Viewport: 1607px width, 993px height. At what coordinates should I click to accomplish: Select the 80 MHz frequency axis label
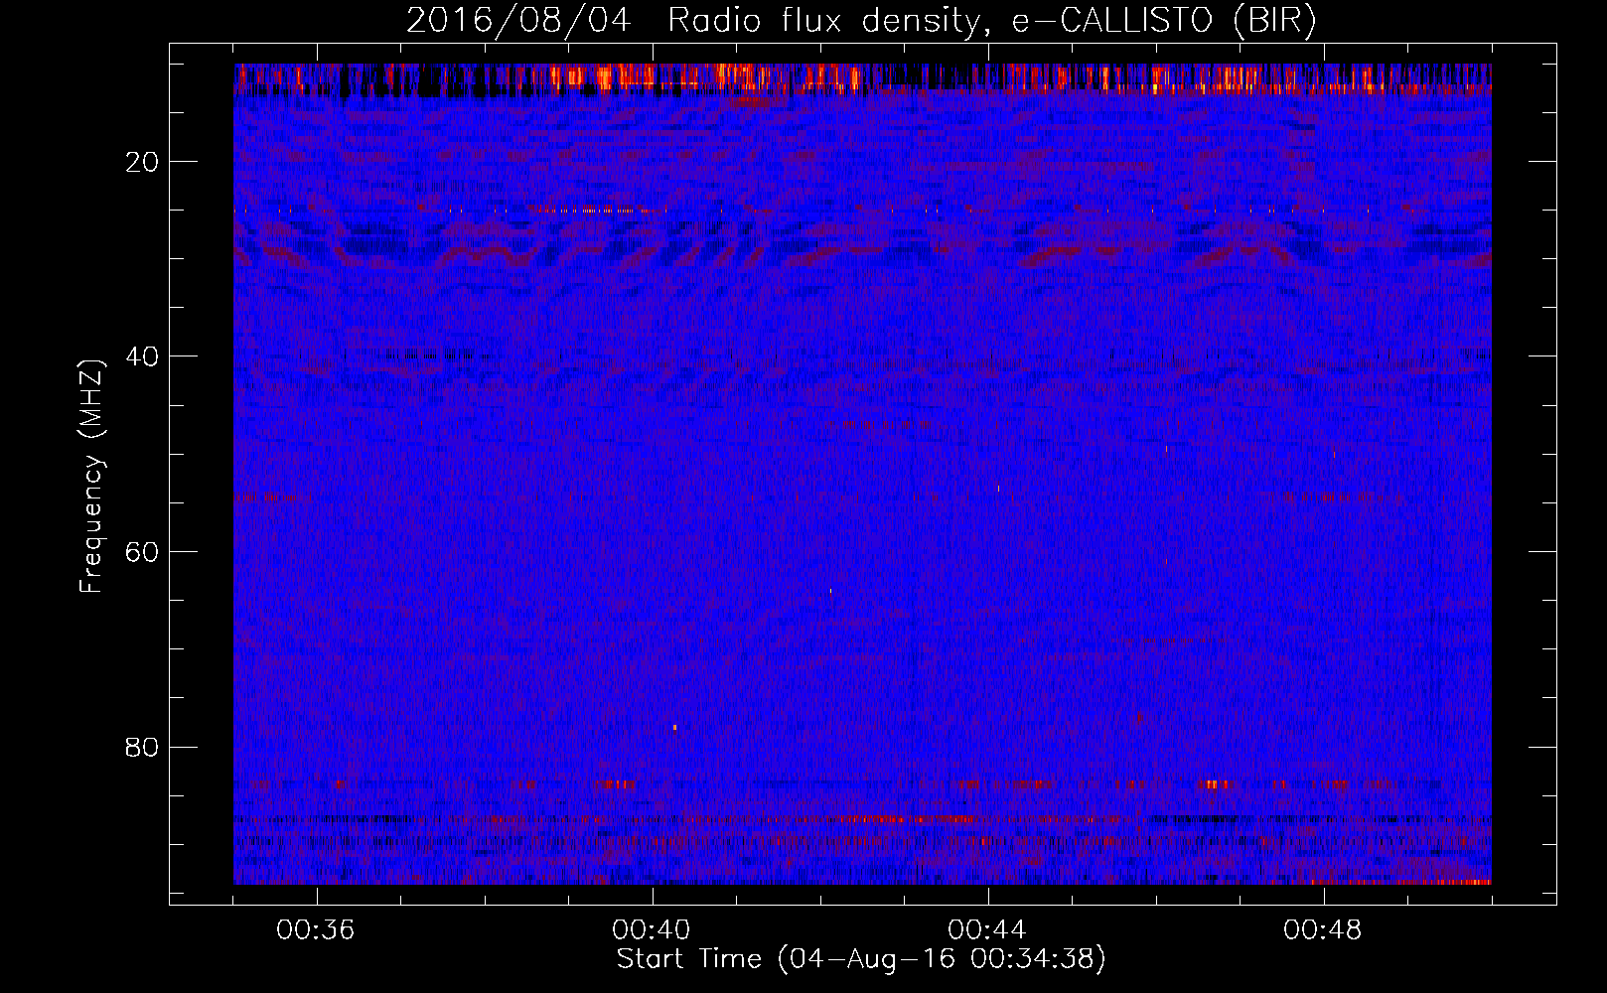143,747
